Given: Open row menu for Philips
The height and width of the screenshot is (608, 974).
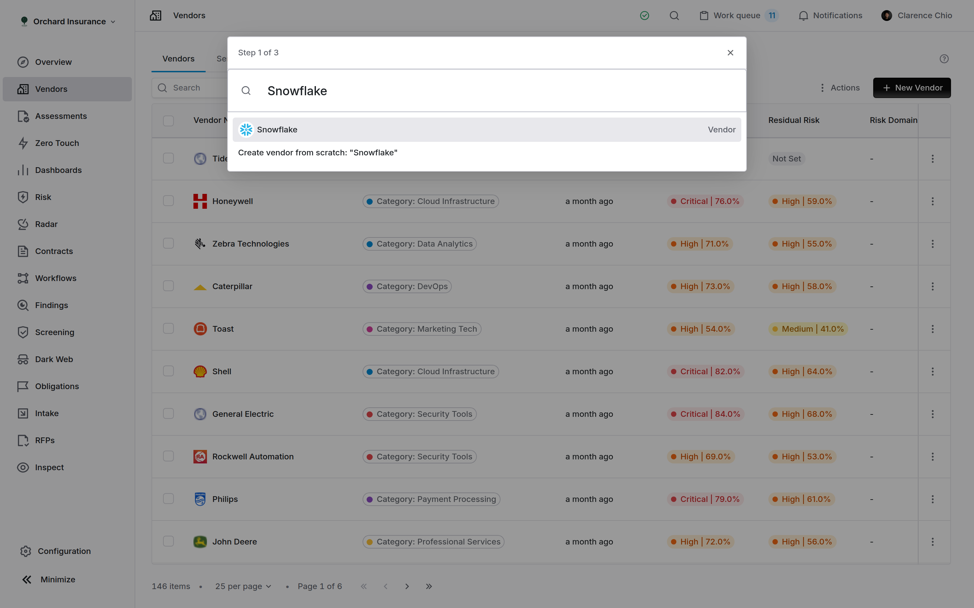Looking at the screenshot, I should (x=932, y=499).
